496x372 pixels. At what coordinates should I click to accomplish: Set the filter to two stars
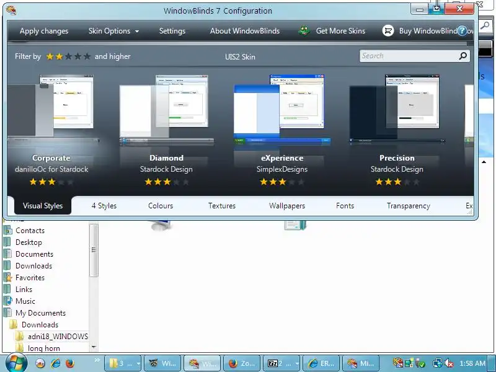(x=59, y=56)
